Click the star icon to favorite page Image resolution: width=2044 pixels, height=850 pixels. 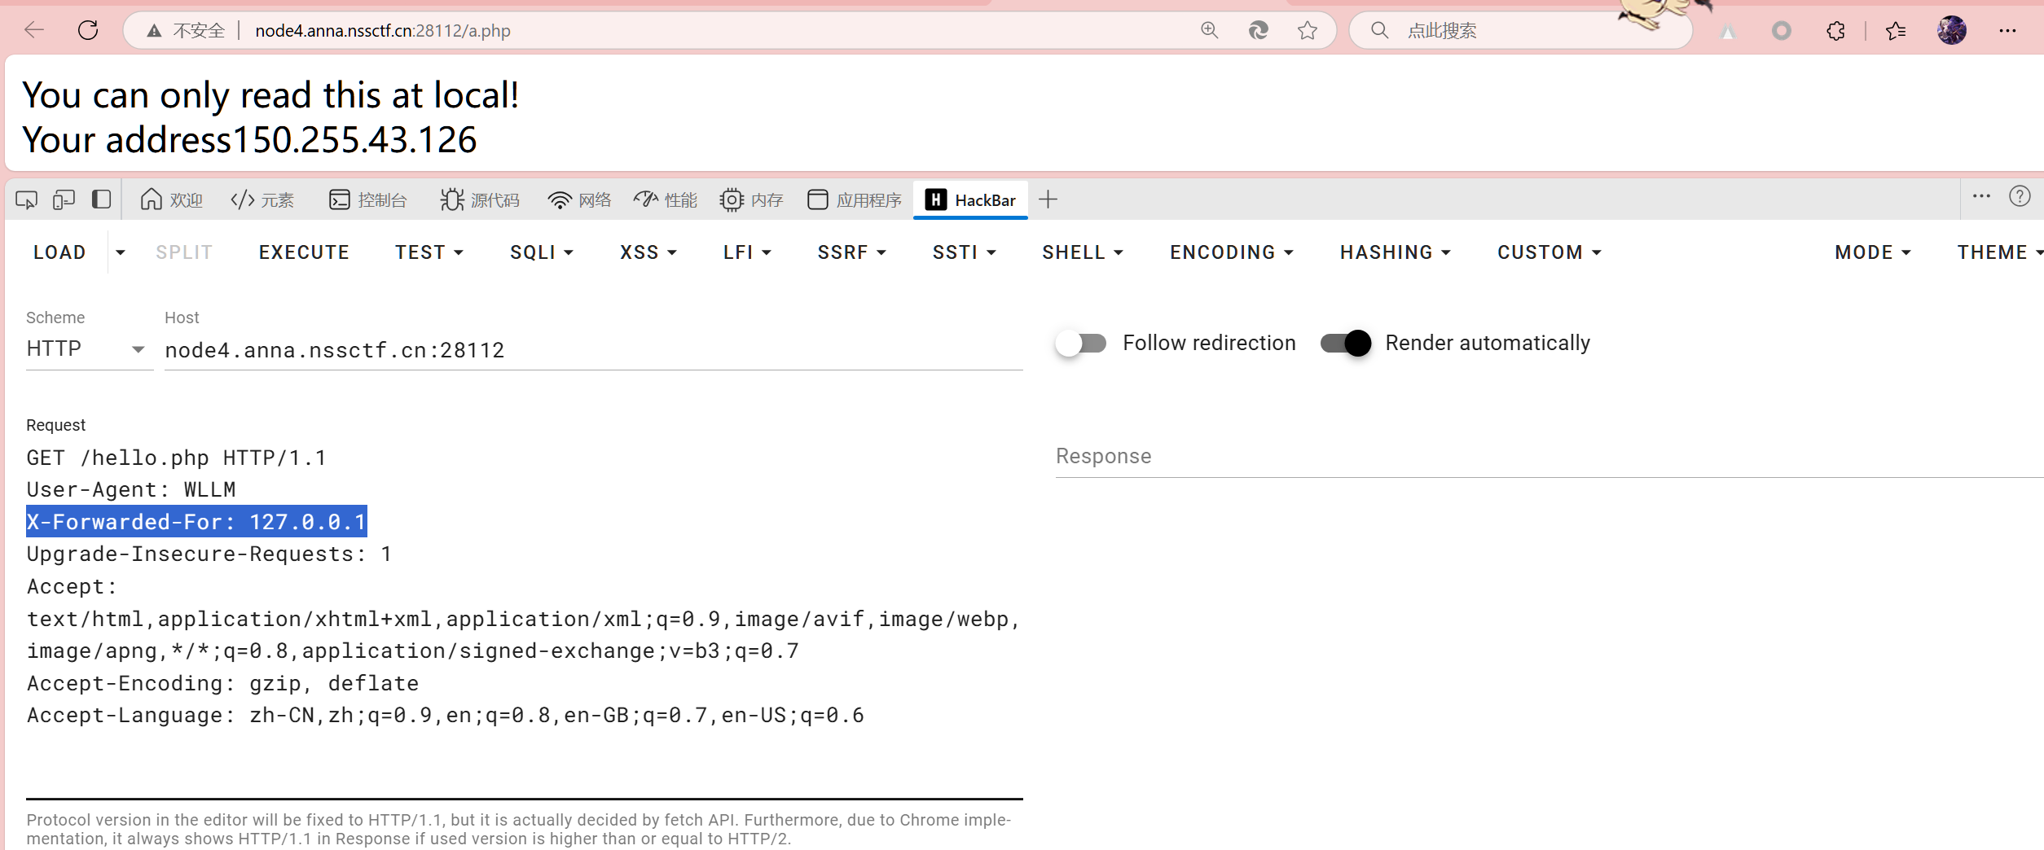point(1308,31)
